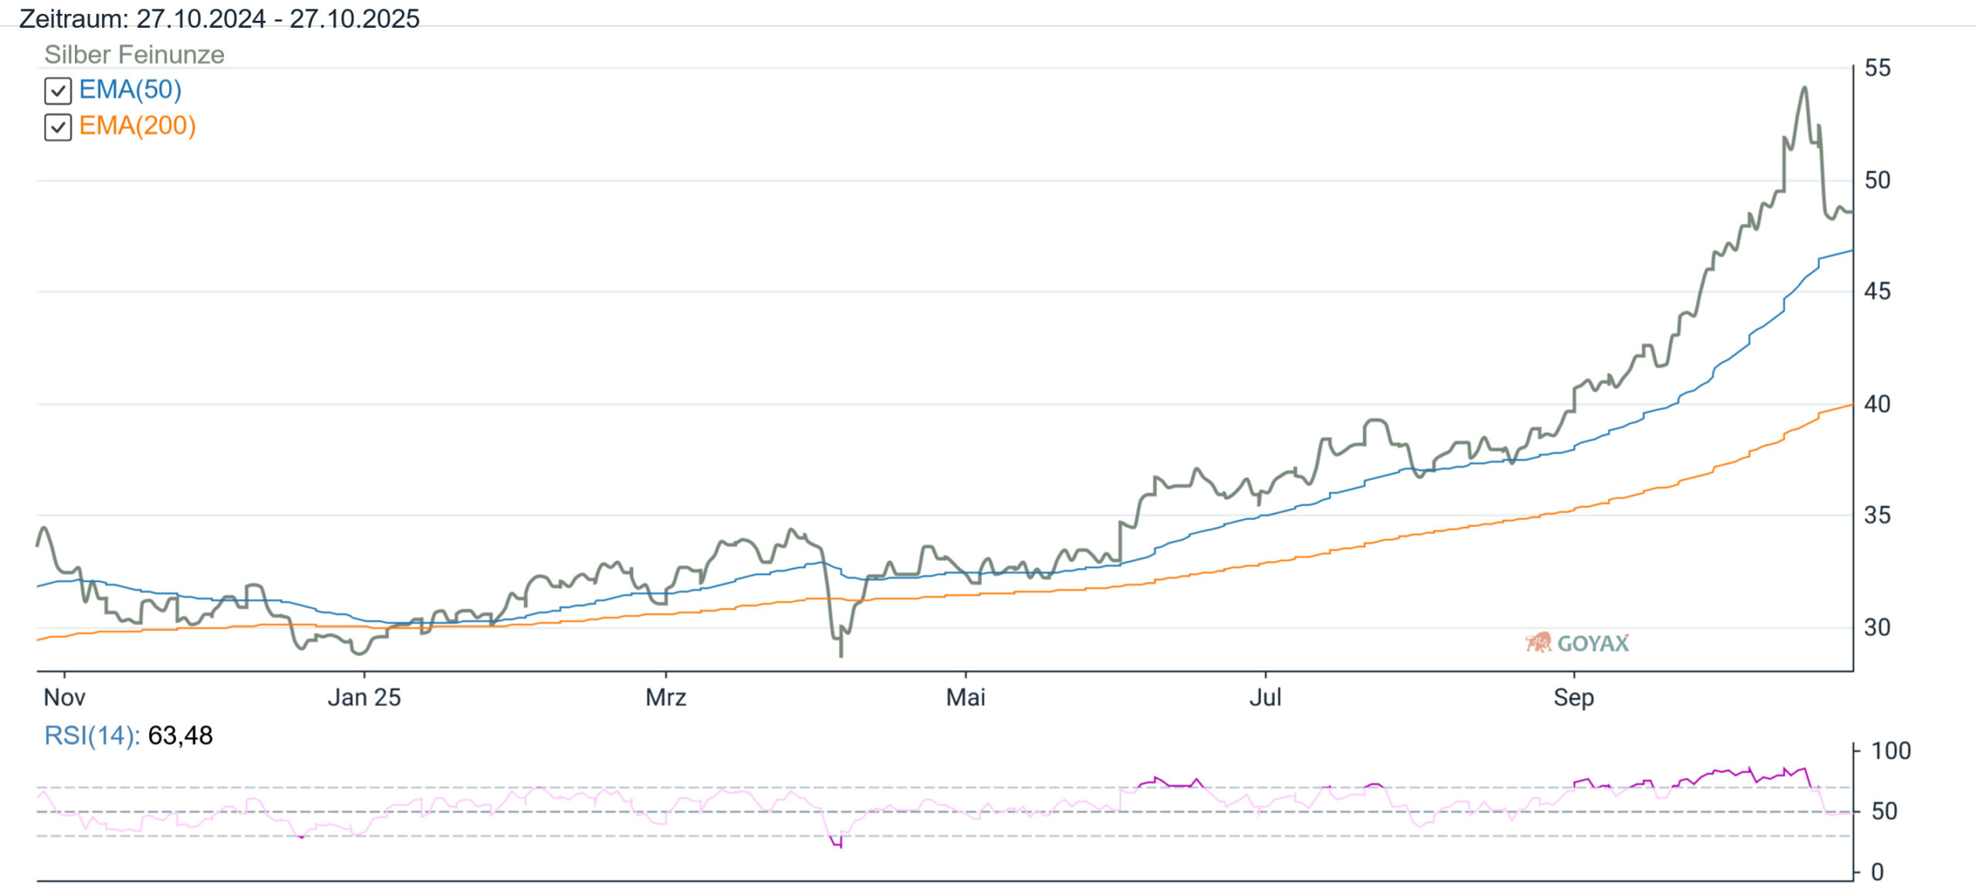Select the Mrz time axis marker
Image resolution: width=1976 pixels, height=889 pixels.
point(665,697)
